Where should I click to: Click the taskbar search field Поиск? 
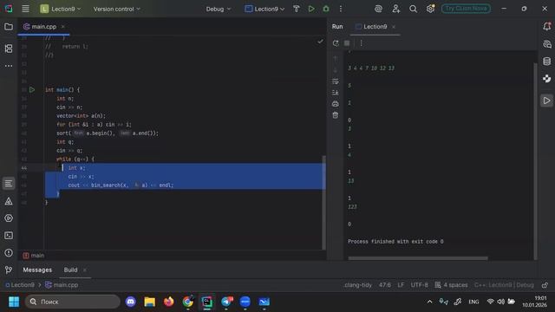[73, 302]
